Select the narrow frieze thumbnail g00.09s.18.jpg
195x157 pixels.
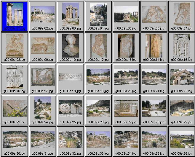click(70, 77)
